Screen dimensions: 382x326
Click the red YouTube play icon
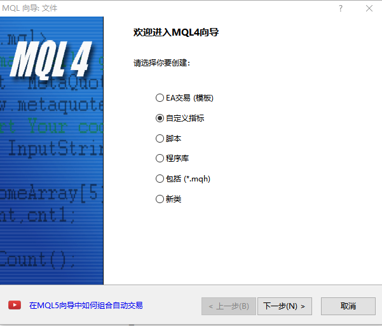click(15, 305)
